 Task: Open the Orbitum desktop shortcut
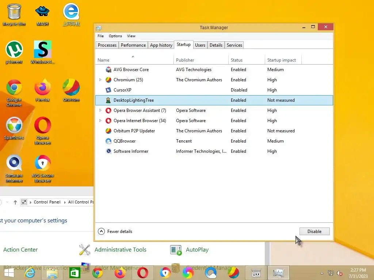pos(71,90)
